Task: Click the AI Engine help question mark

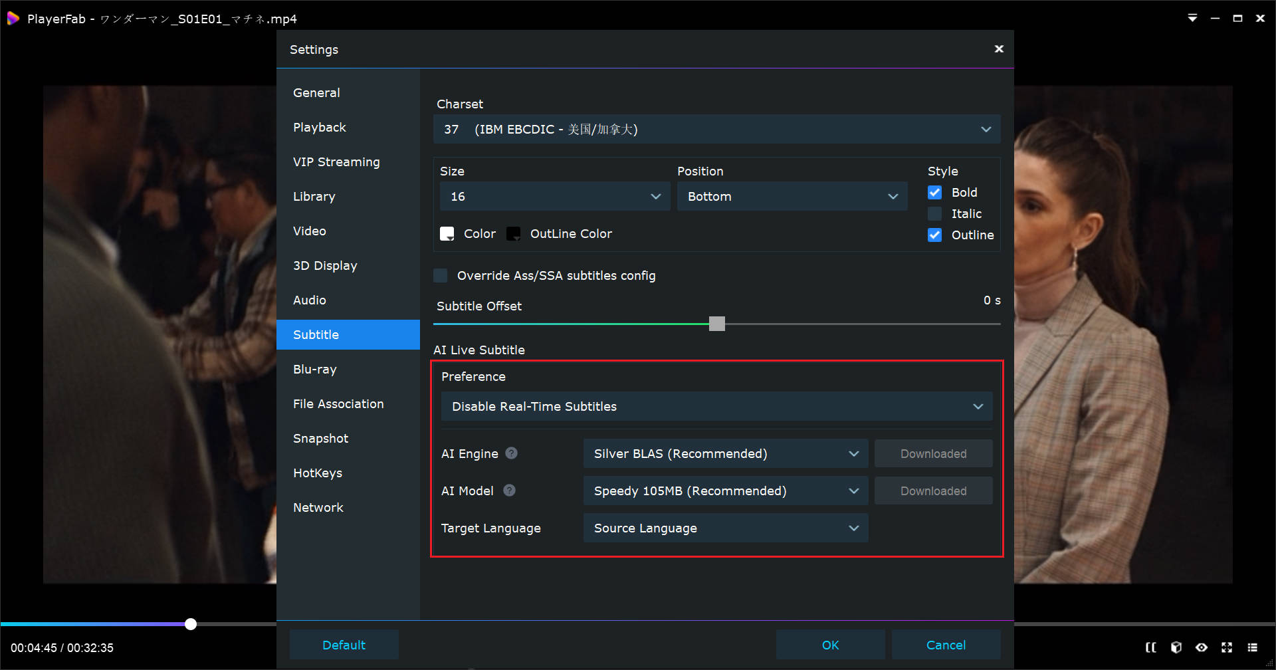Action: 511,453
